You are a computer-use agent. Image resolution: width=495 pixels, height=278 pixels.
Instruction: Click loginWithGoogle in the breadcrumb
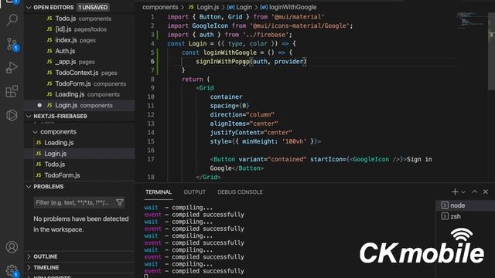click(x=292, y=7)
